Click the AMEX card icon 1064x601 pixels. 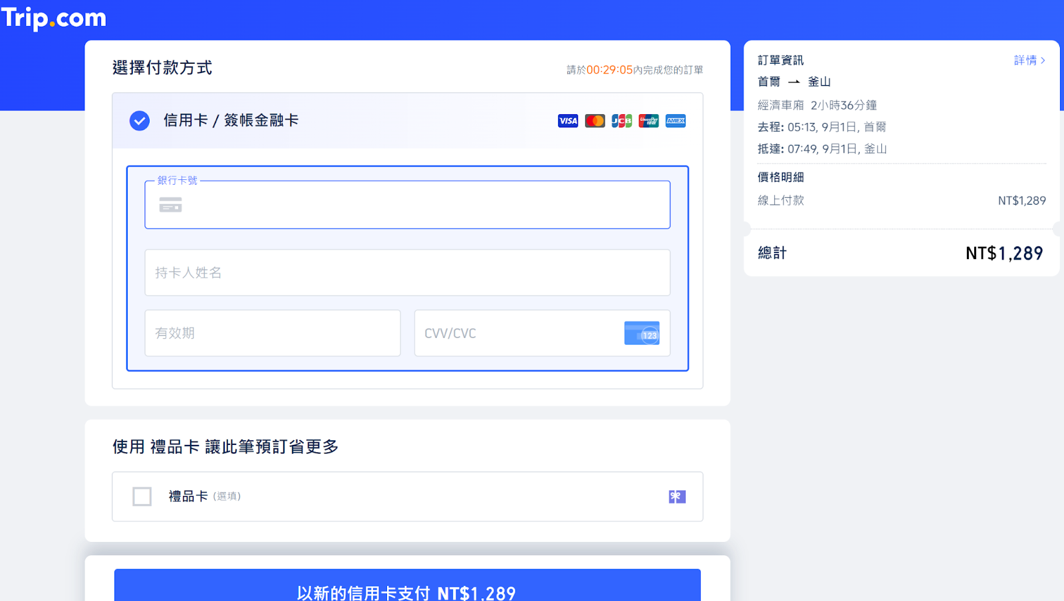676,121
